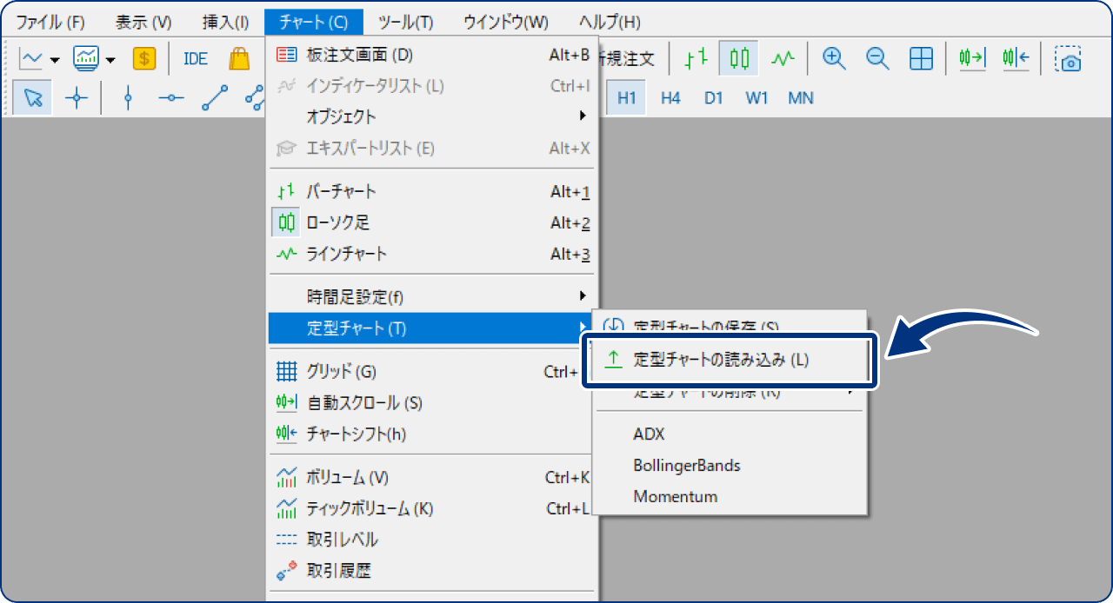1113x603 pixels.
Task: Select the crosshair tool in the toolbar
Action: point(77,97)
